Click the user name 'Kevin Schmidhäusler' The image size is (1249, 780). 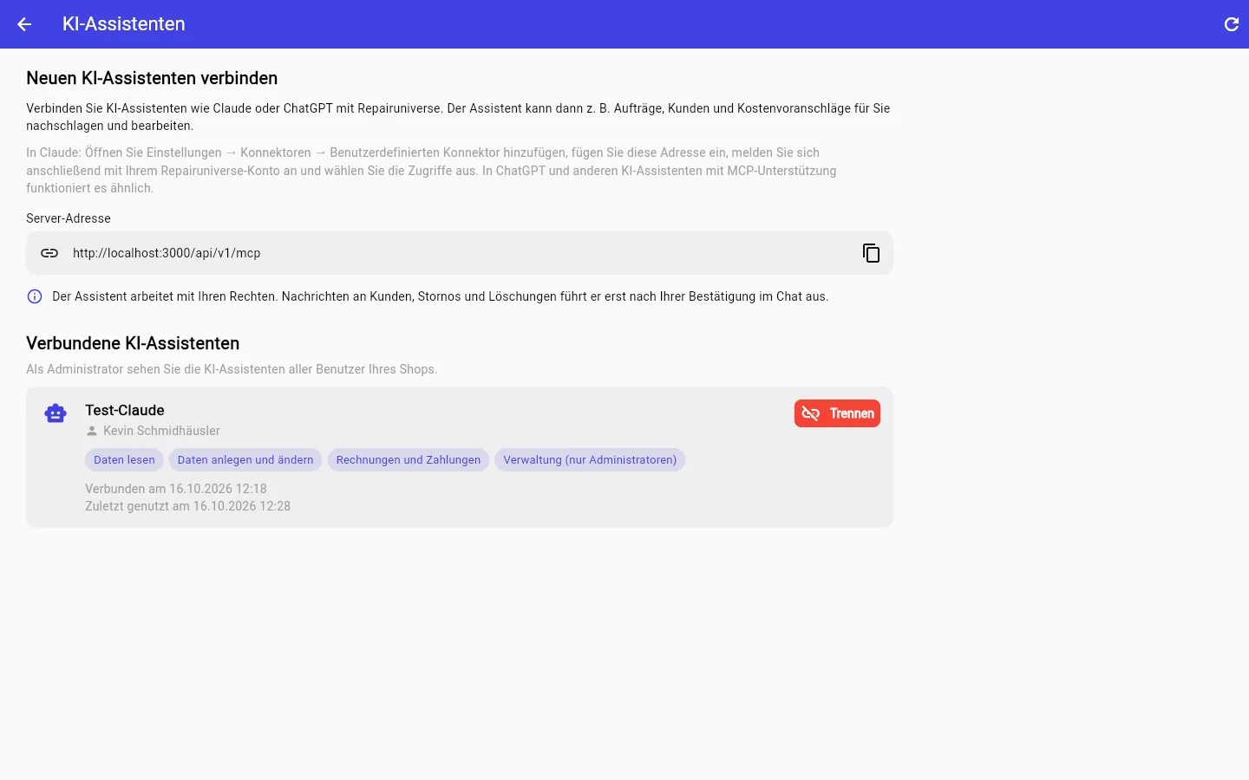[x=161, y=431]
